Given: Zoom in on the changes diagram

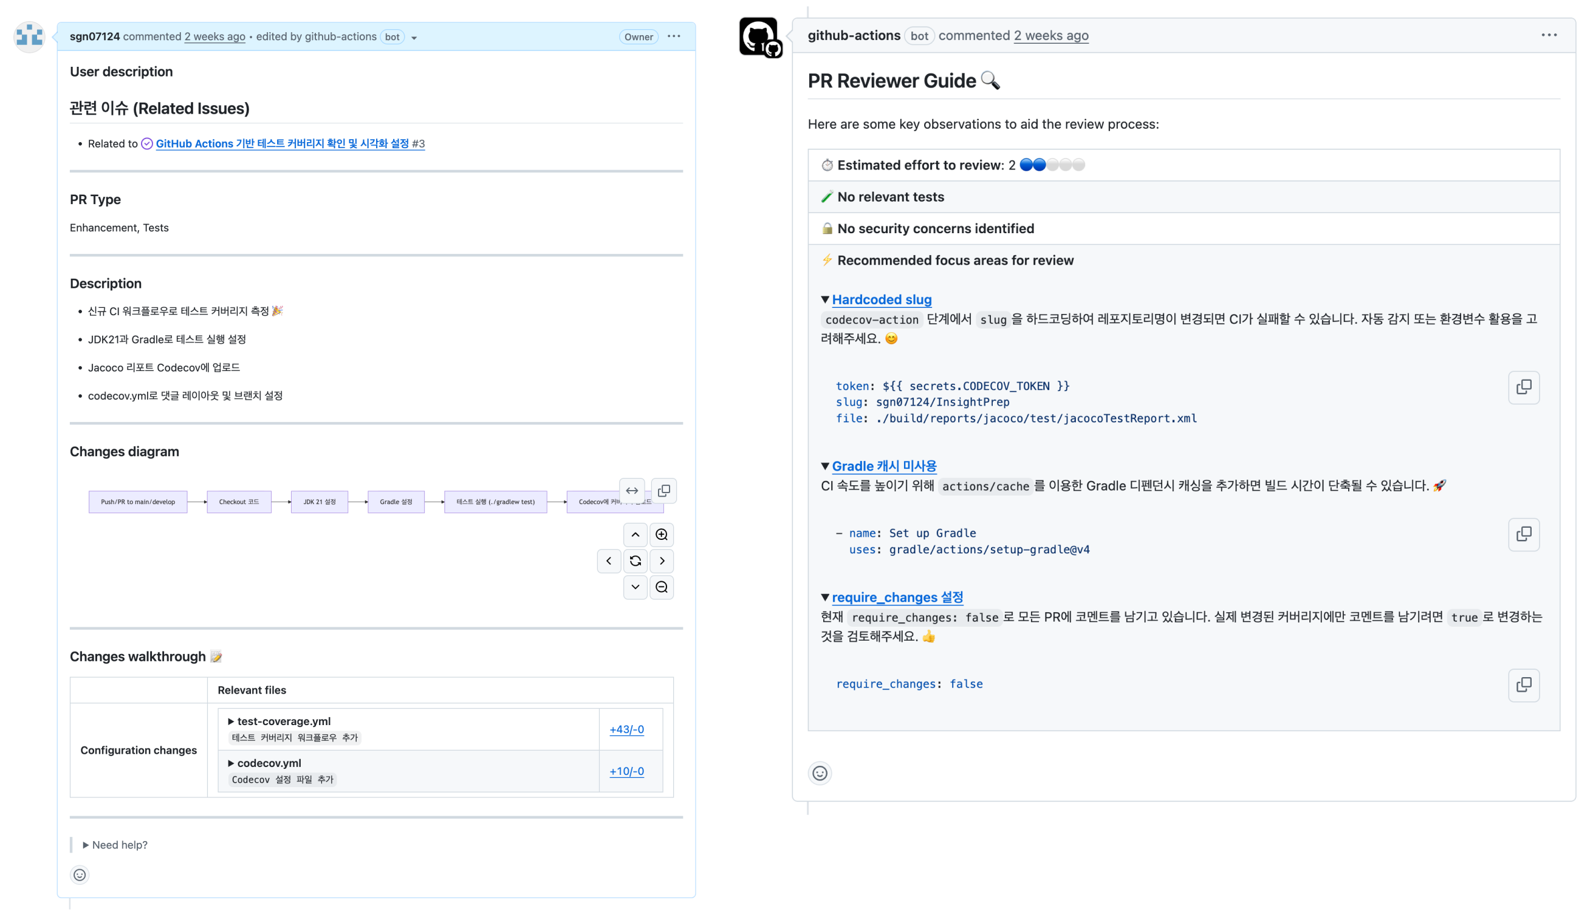Looking at the screenshot, I should pyautogui.click(x=661, y=534).
